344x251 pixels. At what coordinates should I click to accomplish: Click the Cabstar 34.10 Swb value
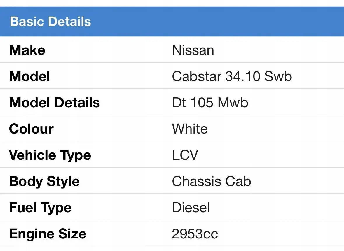click(232, 76)
